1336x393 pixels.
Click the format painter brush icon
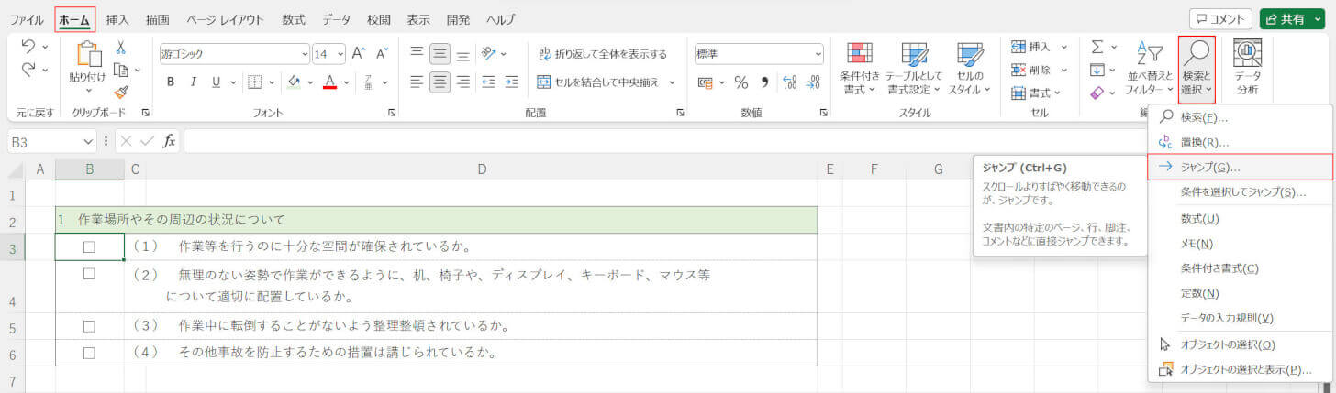120,92
